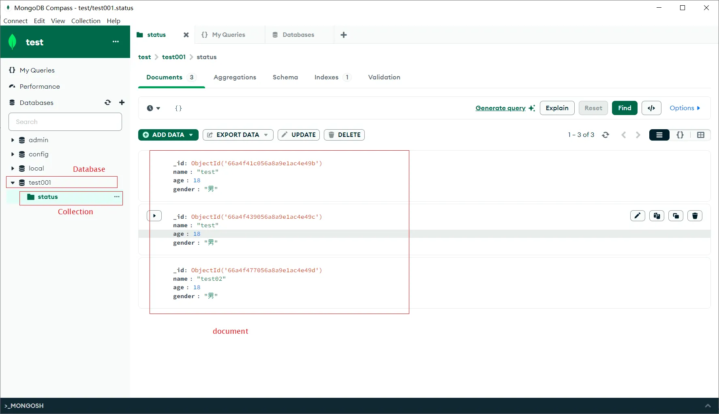Open a new tab with plus icon
Image resolution: width=719 pixels, height=414 pixels.
[344, 35]
